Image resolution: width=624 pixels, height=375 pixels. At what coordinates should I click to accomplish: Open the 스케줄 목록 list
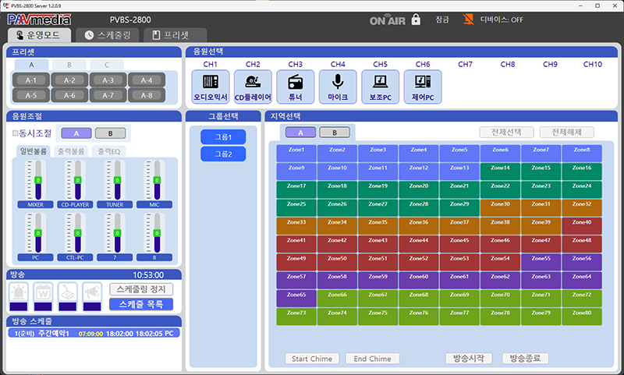pos(141,304)
